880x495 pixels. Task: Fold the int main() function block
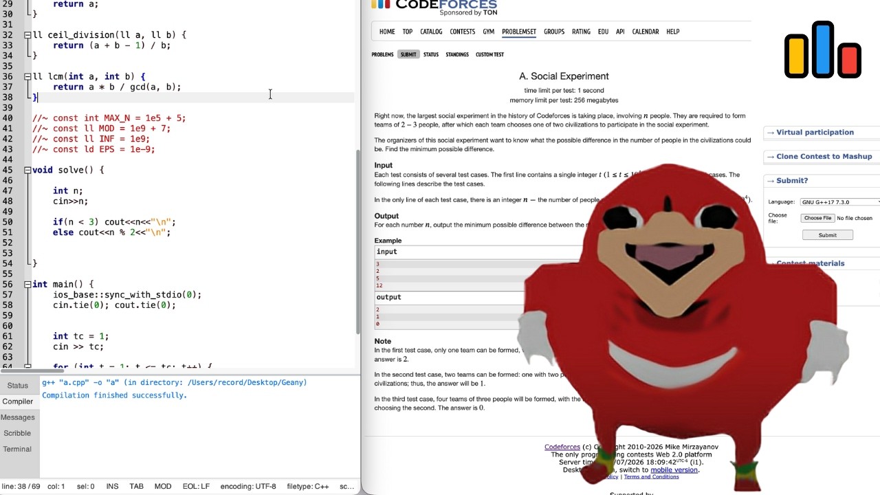(27, 285)
